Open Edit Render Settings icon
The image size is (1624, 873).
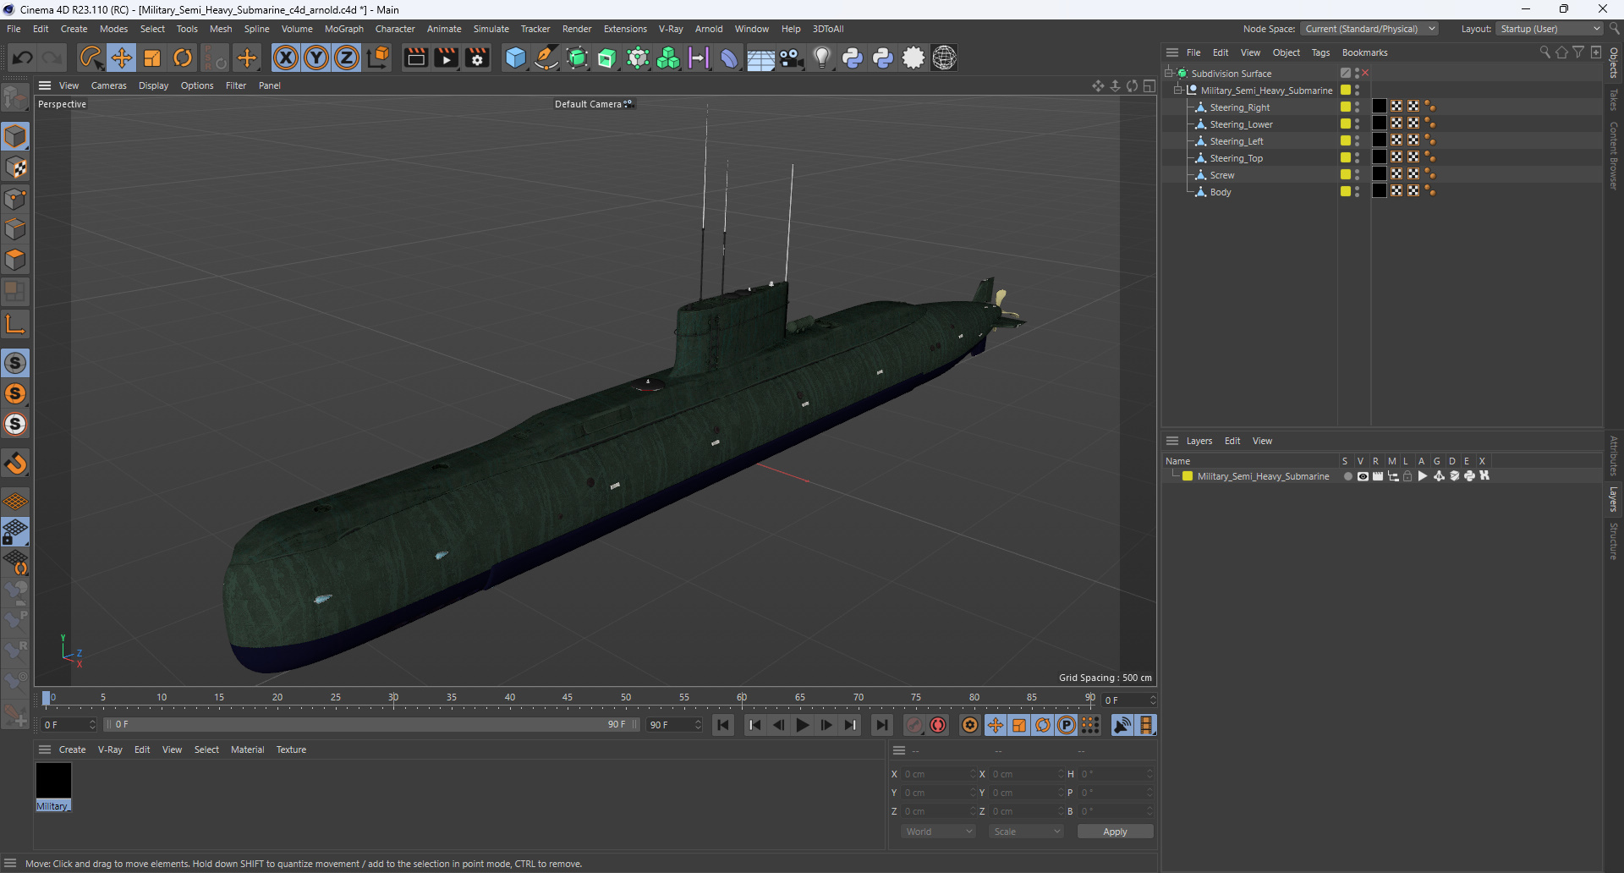click(x=477, y=58)
